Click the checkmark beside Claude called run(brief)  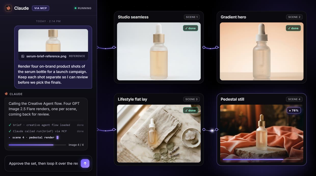click(10, 131)
